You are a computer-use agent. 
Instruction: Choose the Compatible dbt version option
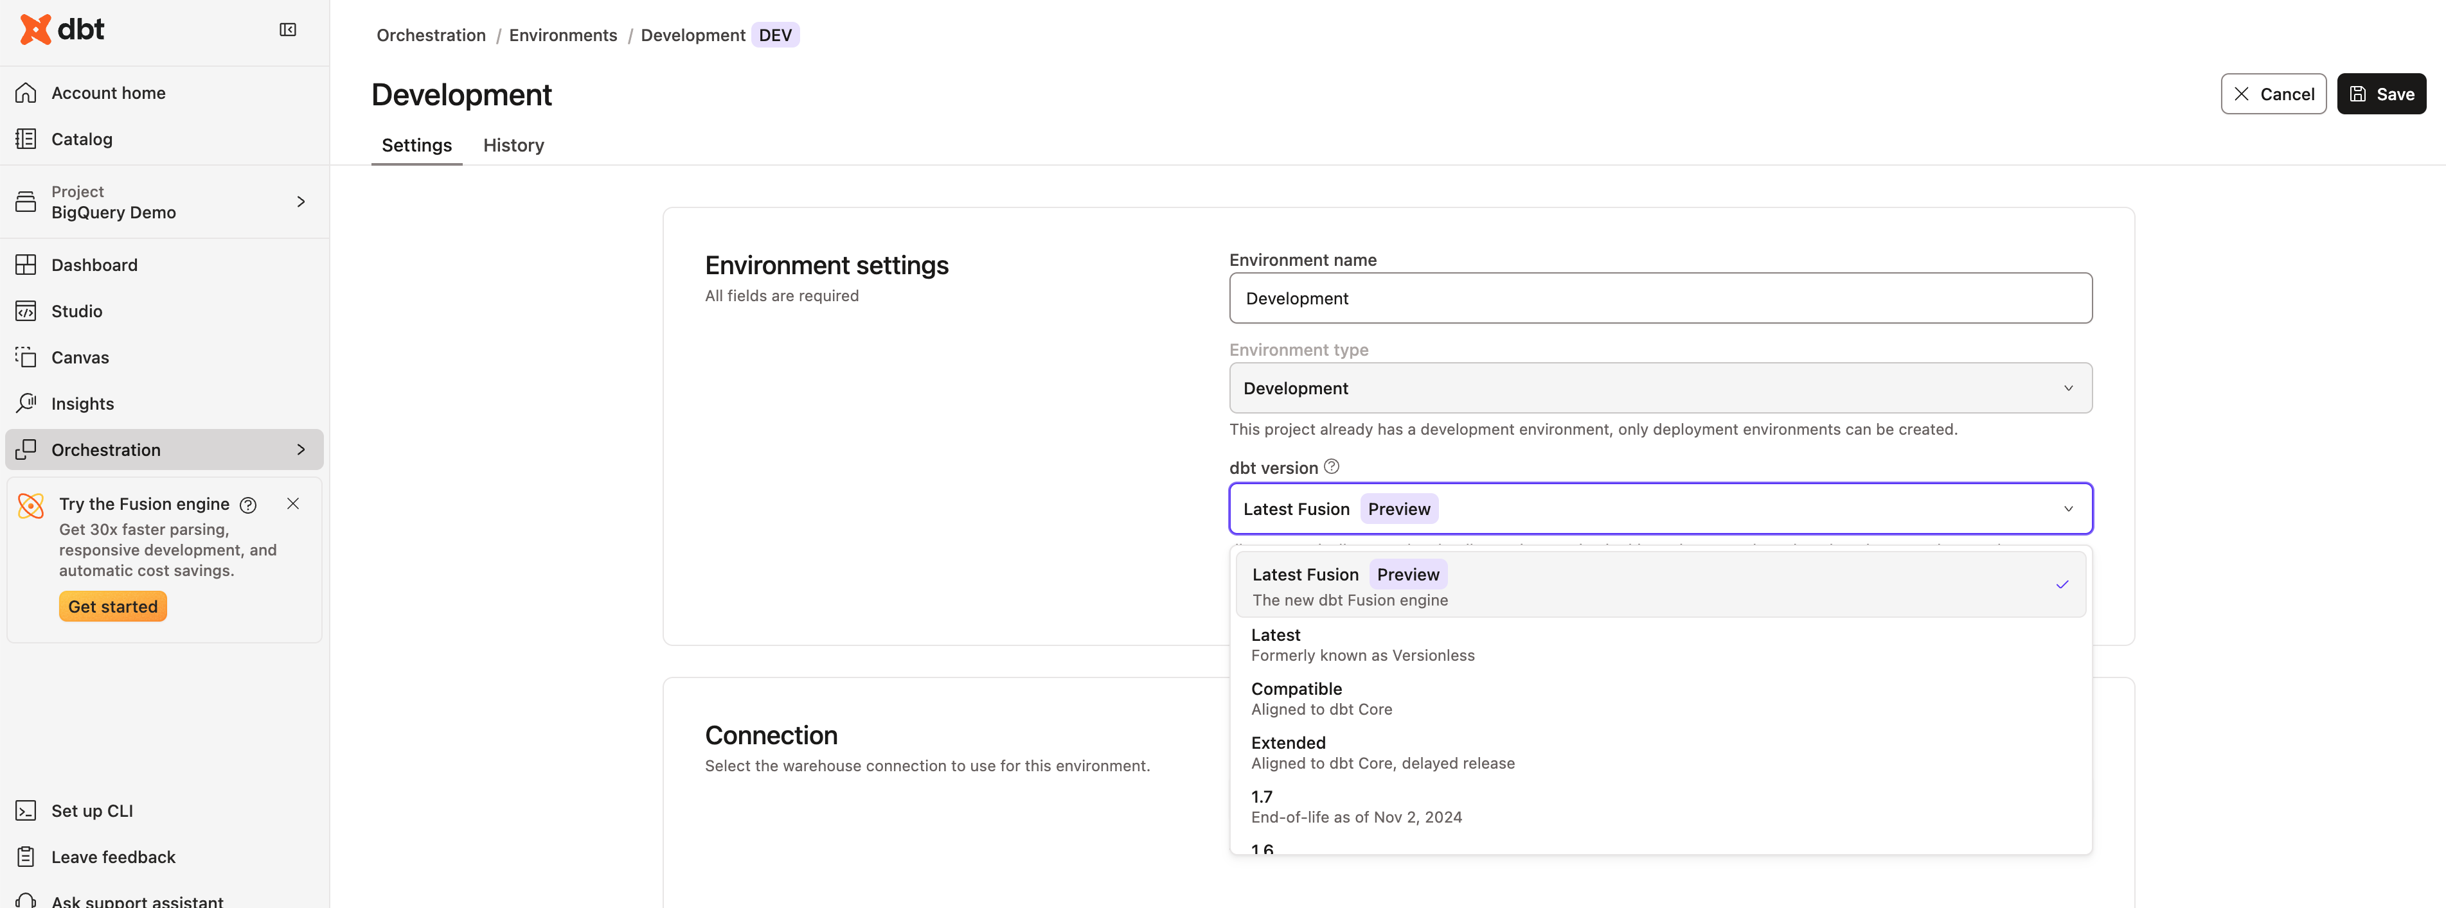(1660, 698)
